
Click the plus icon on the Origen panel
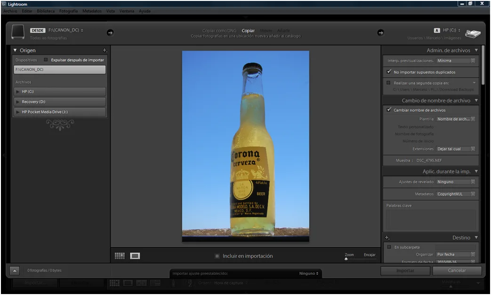pyautogui.click(x=105, y=49)
